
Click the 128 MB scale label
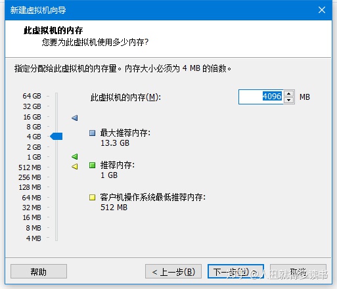pos(30,187)
